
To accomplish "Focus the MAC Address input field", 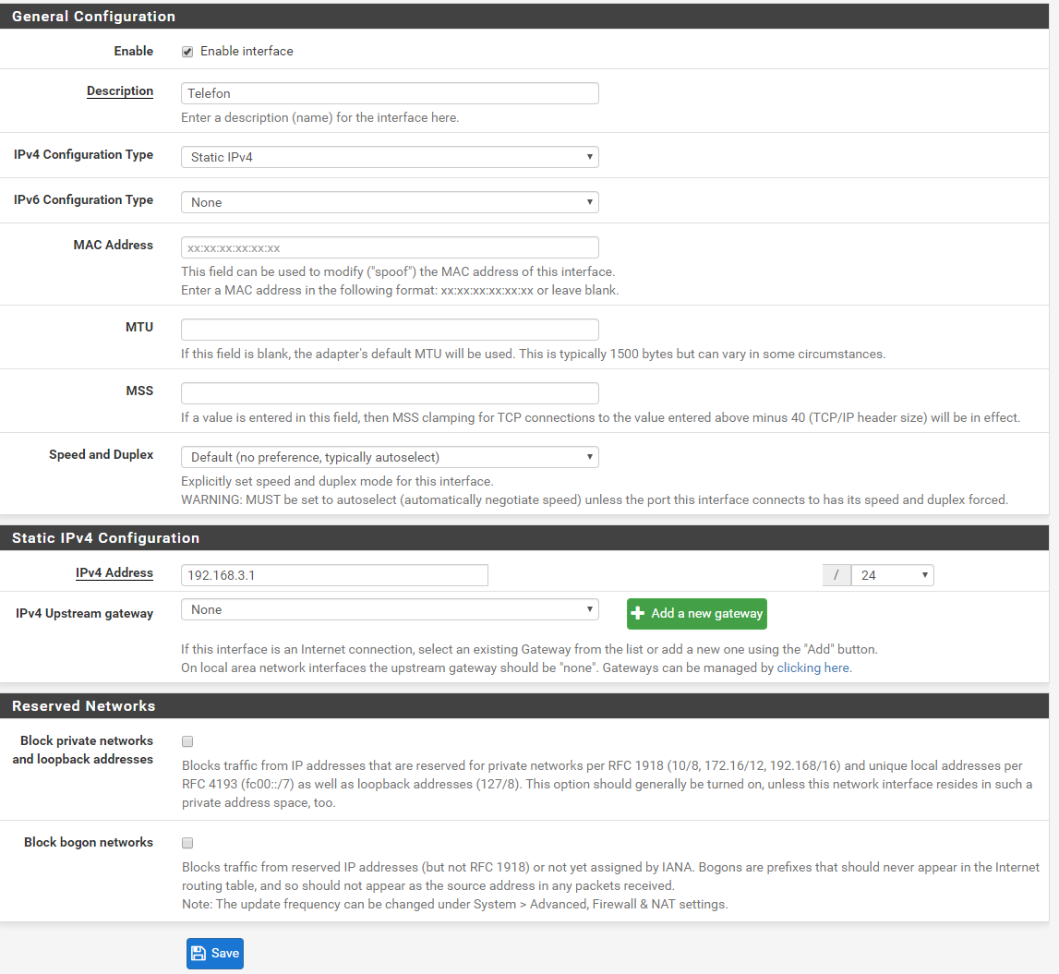I will pyautogui.click(x=390, y=247).
